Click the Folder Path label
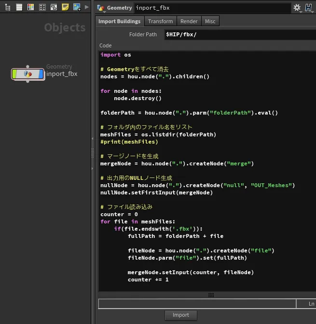 pyautogui.click(x=143, y=34)
